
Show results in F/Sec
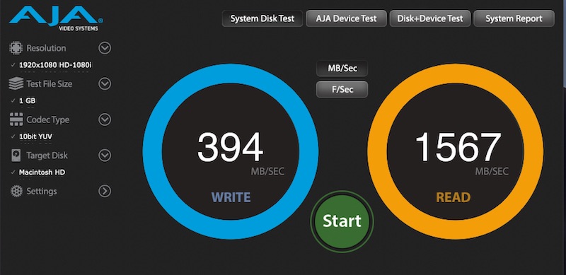point(342,90)
